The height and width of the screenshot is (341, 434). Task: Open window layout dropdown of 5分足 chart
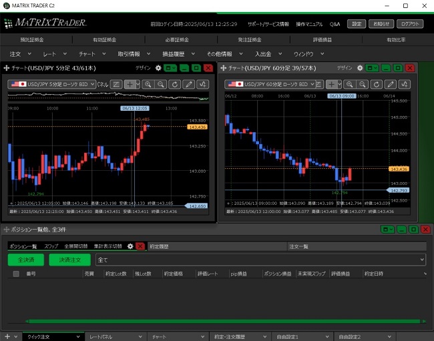click(x=170, y=68)
